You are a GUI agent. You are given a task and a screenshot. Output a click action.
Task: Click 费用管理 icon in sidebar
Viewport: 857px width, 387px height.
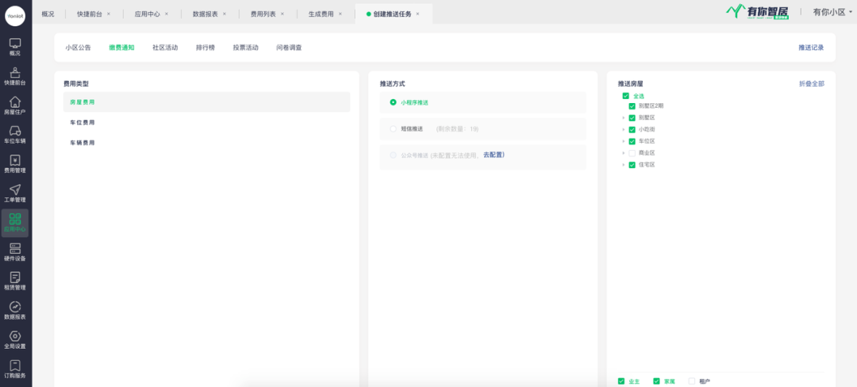(x=15, y=161)
